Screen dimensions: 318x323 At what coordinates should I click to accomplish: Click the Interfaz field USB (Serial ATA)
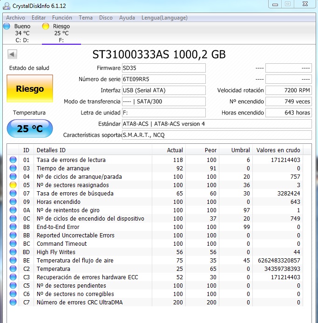click(x=163, y=90)
